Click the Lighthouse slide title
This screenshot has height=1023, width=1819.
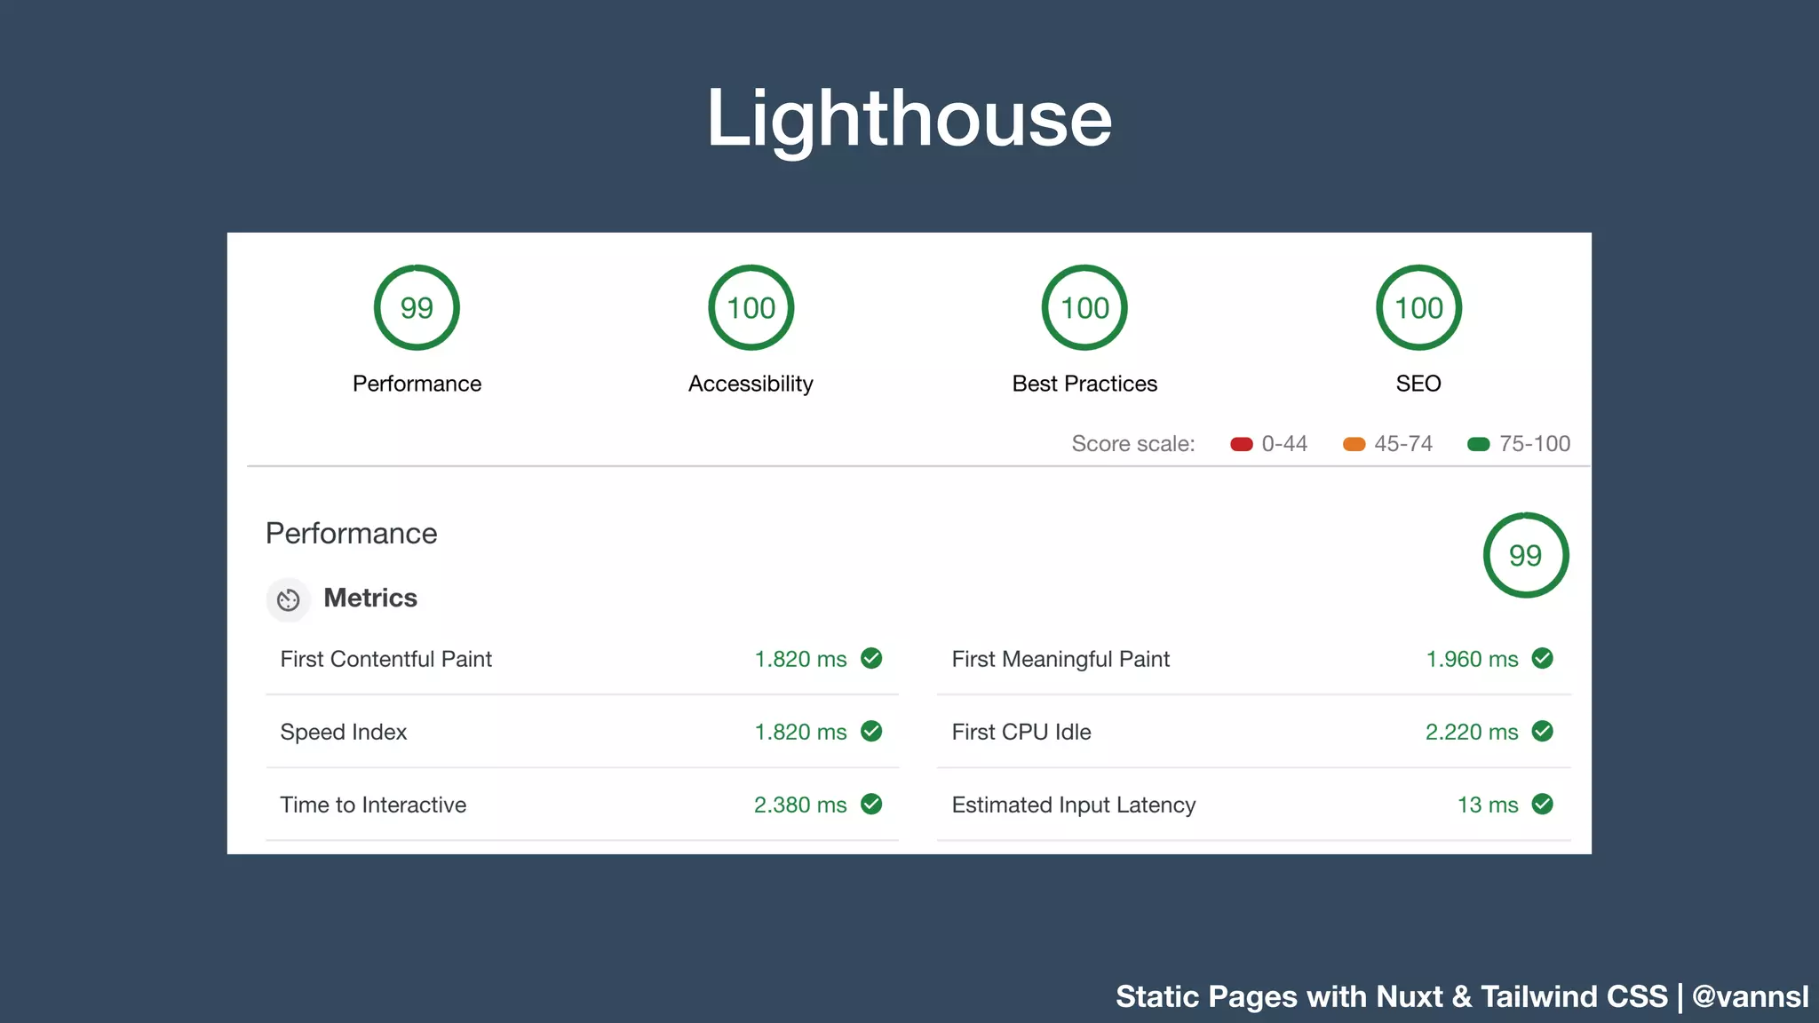click(909, 120)
